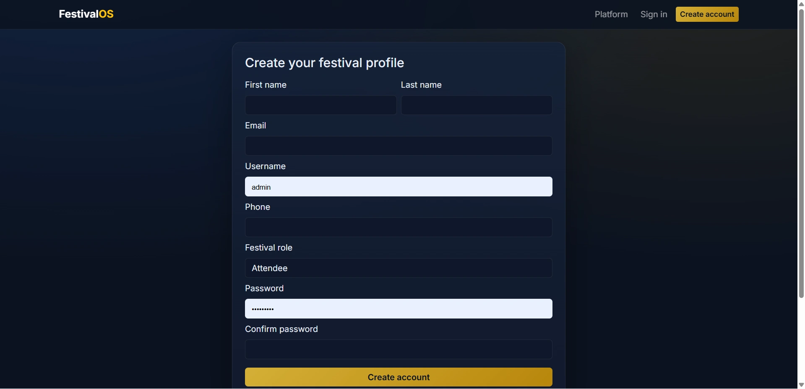Click the Username field containing admin
The width and height of the screenshot is (805, 389).
pos(399,186)
